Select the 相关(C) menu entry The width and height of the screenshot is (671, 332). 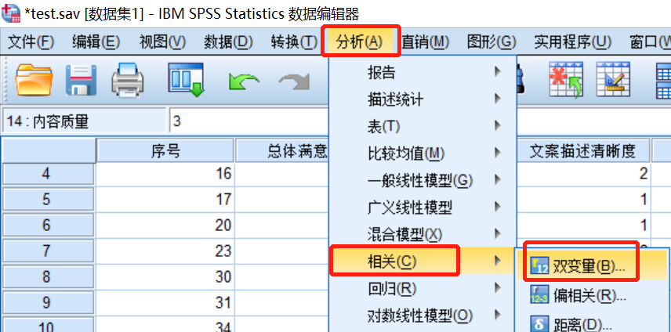pos(423,261)
